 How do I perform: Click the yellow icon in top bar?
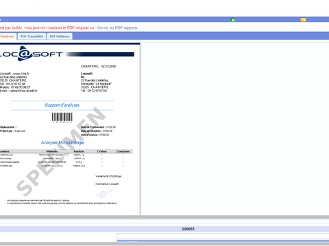coord(303,20)
